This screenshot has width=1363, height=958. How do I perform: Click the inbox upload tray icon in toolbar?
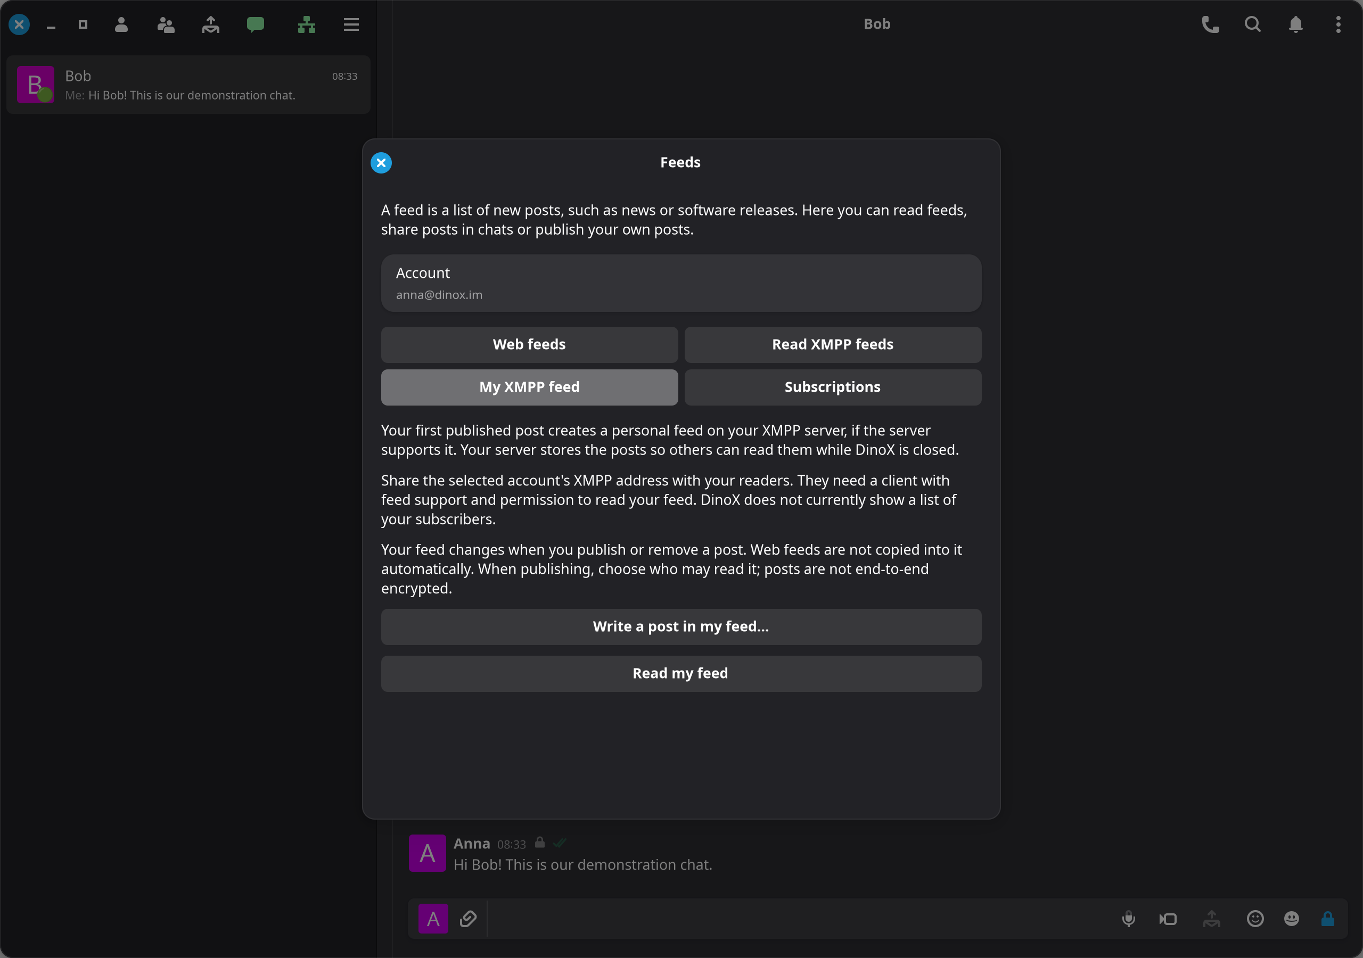click(x=211, y=24)
